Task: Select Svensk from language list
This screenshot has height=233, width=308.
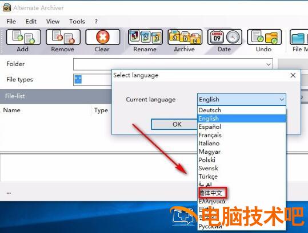Action: click(242, 168)
